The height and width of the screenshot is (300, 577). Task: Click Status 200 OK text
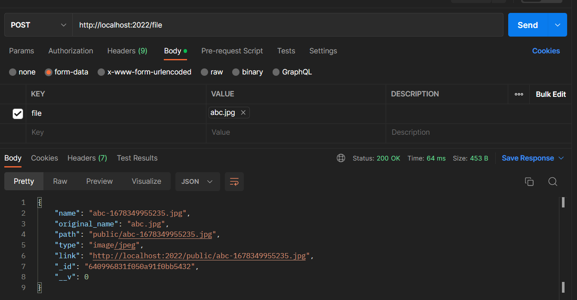point(377,158)
